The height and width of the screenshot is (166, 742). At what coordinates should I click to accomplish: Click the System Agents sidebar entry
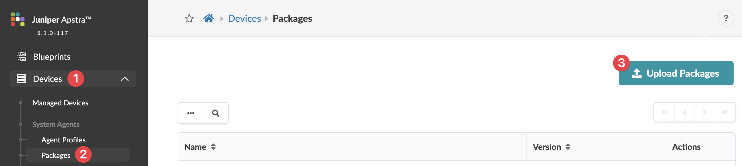click(56, 124)
